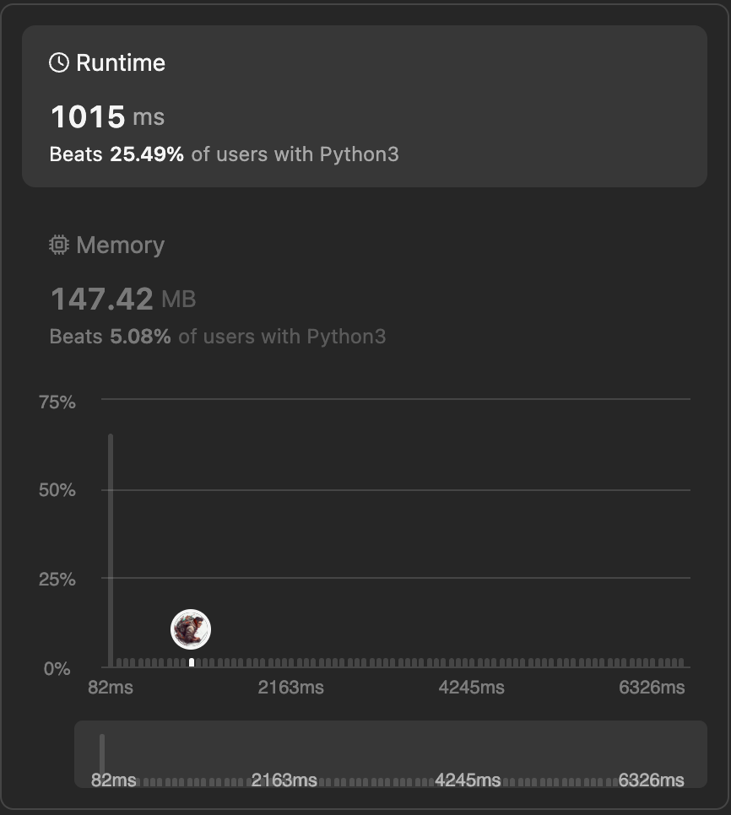
Task: Click the Beats 25.49% text
Action: click(x=116, y=154)
